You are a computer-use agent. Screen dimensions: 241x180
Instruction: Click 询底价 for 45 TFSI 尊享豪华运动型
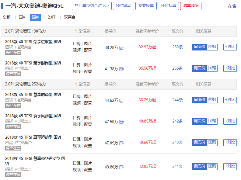pos(199,167)
